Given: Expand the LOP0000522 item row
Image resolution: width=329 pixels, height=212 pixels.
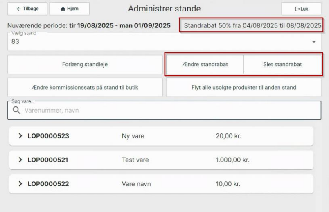Looking at the screenshot, I should (20, 184).
